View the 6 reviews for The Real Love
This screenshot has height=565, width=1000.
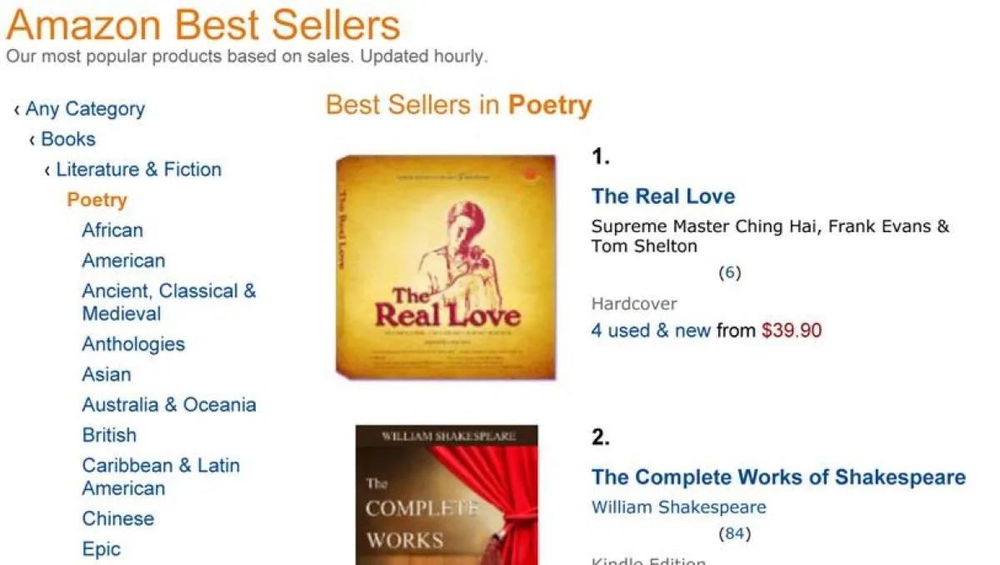coord(730,272)
